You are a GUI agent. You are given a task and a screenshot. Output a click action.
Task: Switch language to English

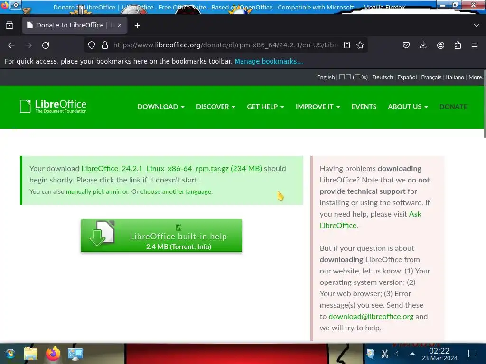pyautogui.click(x=326, y=77)
